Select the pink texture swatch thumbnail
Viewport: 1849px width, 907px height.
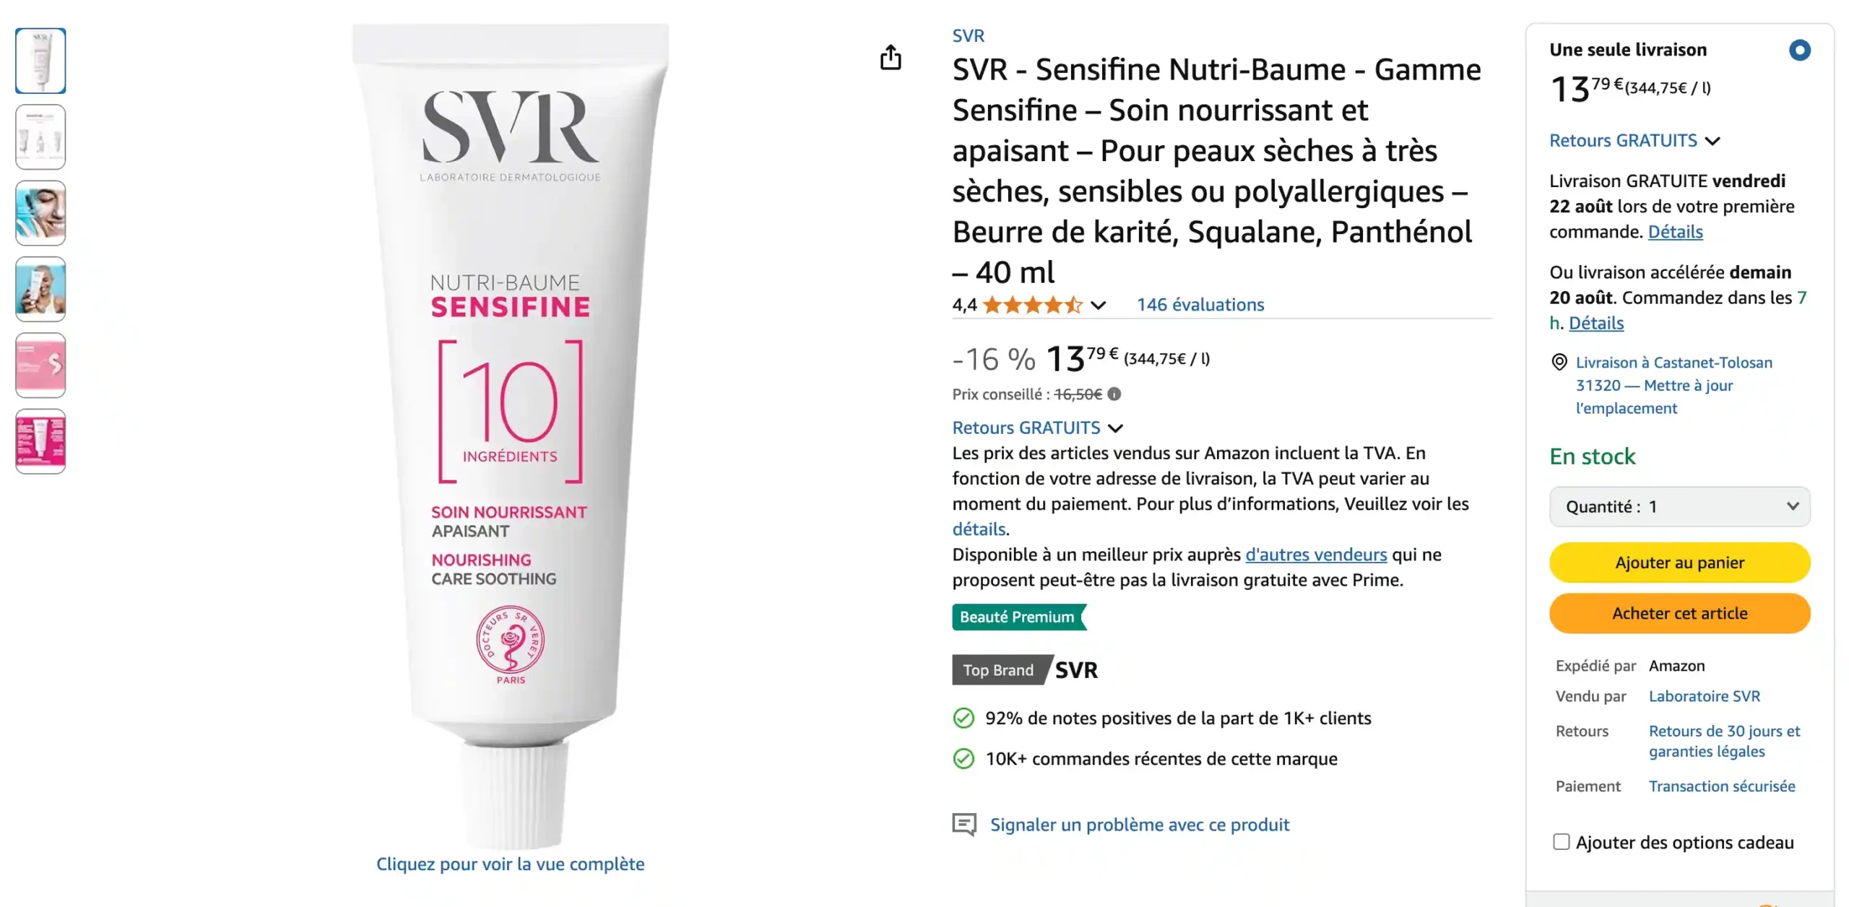40,365
